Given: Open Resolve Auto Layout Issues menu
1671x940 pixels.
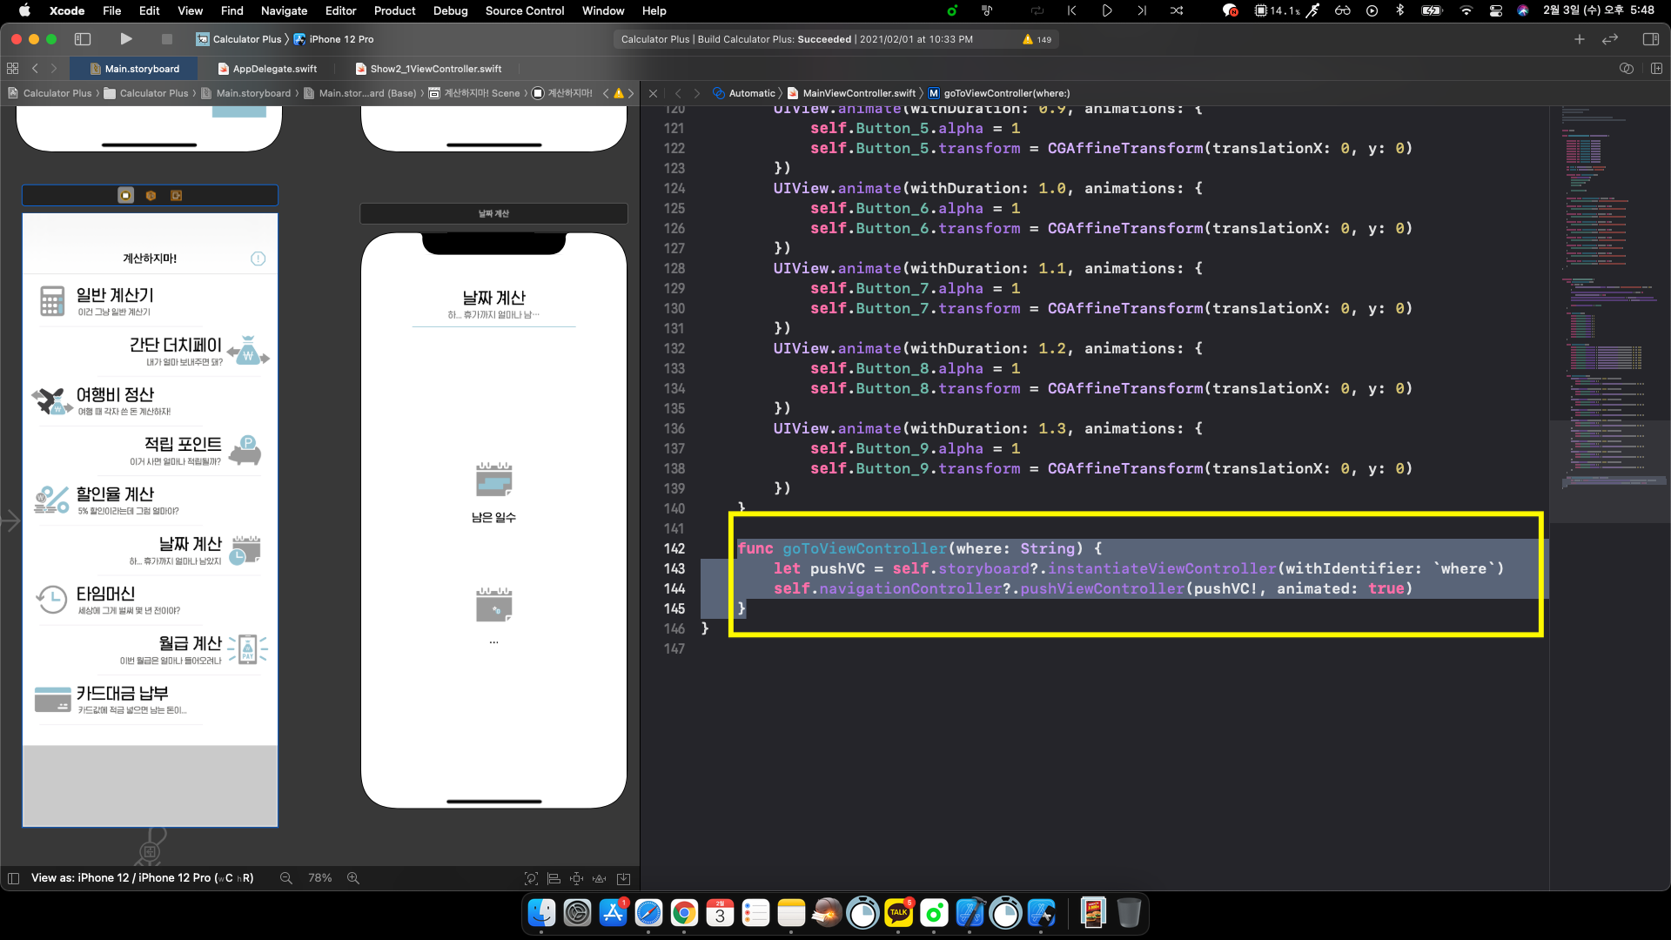Looking at the screenshot, I should [599, 878].
